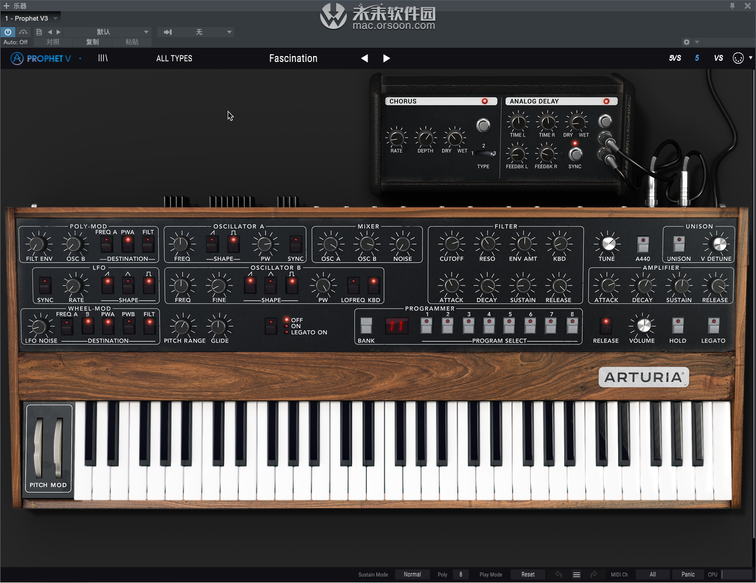Click the BANK select button
The height and width of the screenshot is (583, 756).
point(366,326)
